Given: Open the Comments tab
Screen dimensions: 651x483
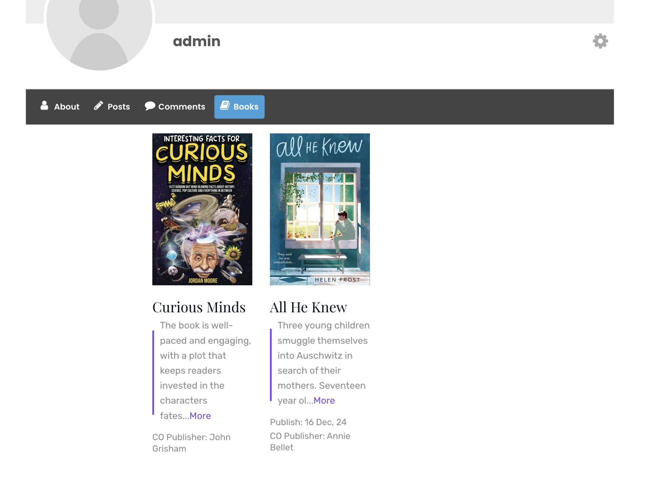Looking at the screenshot, I should click(175, 107).
